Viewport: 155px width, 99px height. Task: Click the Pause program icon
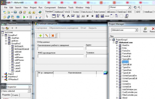(31, 17)
